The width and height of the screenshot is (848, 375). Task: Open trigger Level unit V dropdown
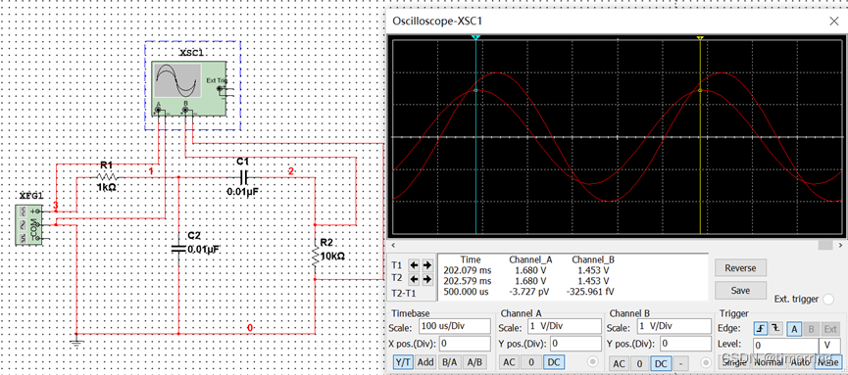(x=830, y=345)
